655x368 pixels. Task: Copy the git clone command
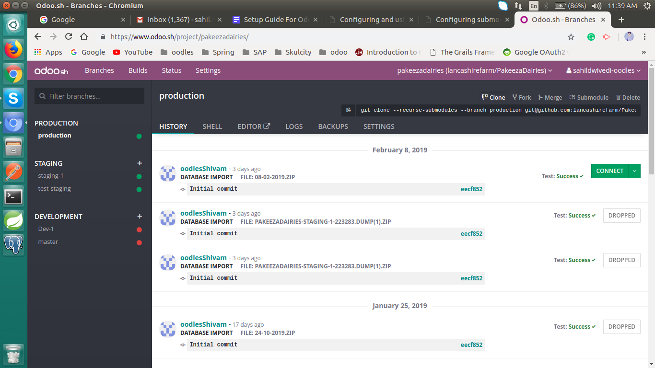[x=349, y=110]
